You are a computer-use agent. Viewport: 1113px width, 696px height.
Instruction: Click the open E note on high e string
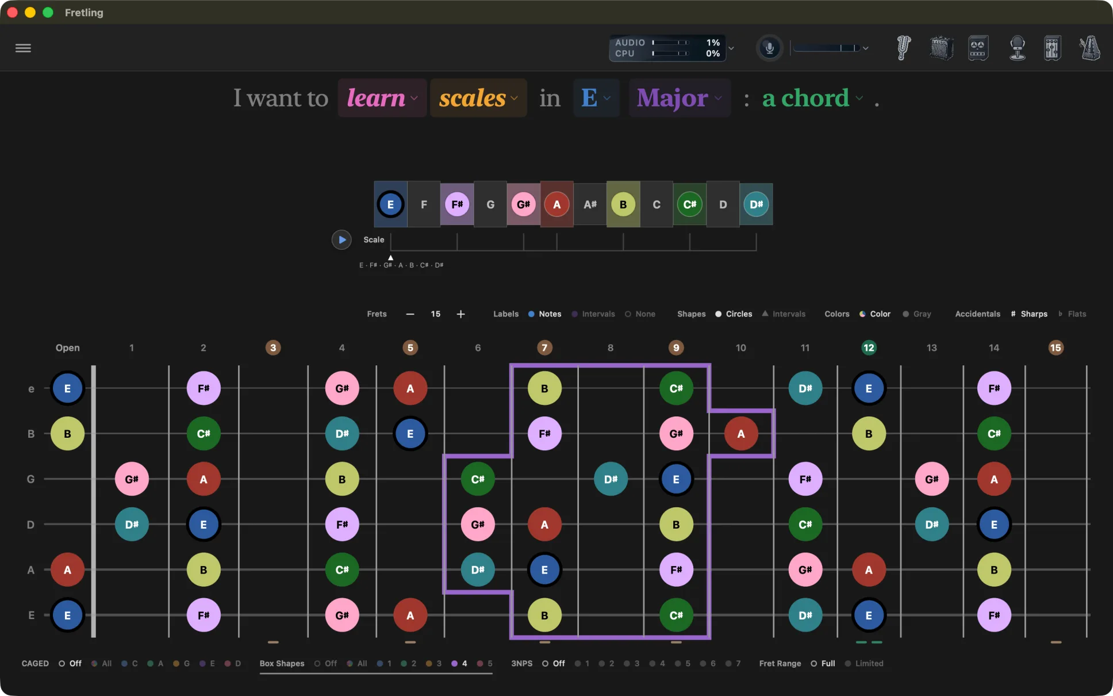point(67,388)
